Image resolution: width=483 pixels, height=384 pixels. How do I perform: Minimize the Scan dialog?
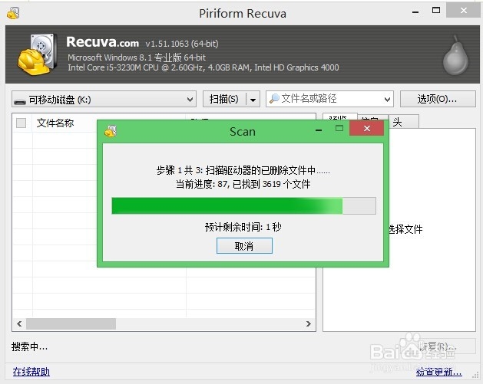click(x=319, y=130)
